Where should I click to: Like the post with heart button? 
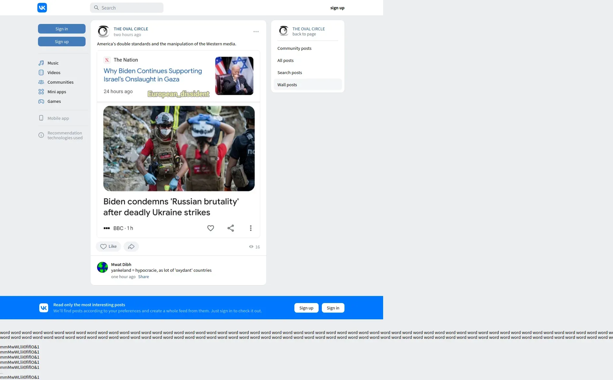tap(108, 247)
